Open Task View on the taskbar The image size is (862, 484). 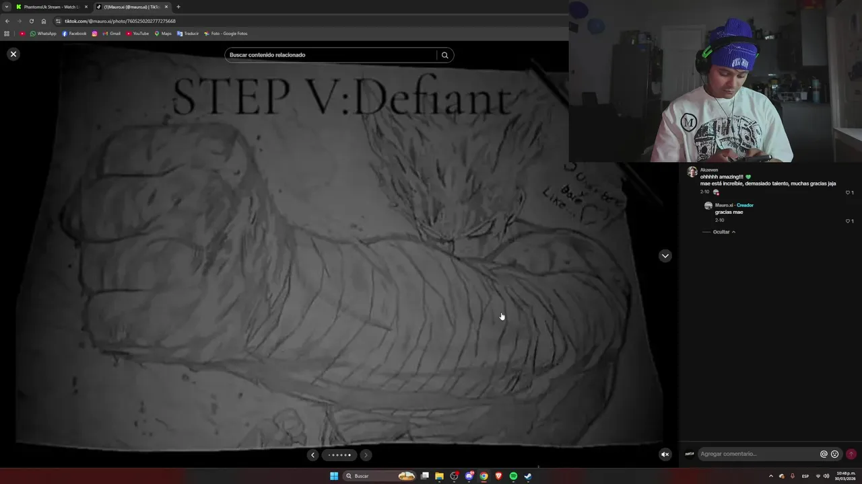(x=425, y=476)
